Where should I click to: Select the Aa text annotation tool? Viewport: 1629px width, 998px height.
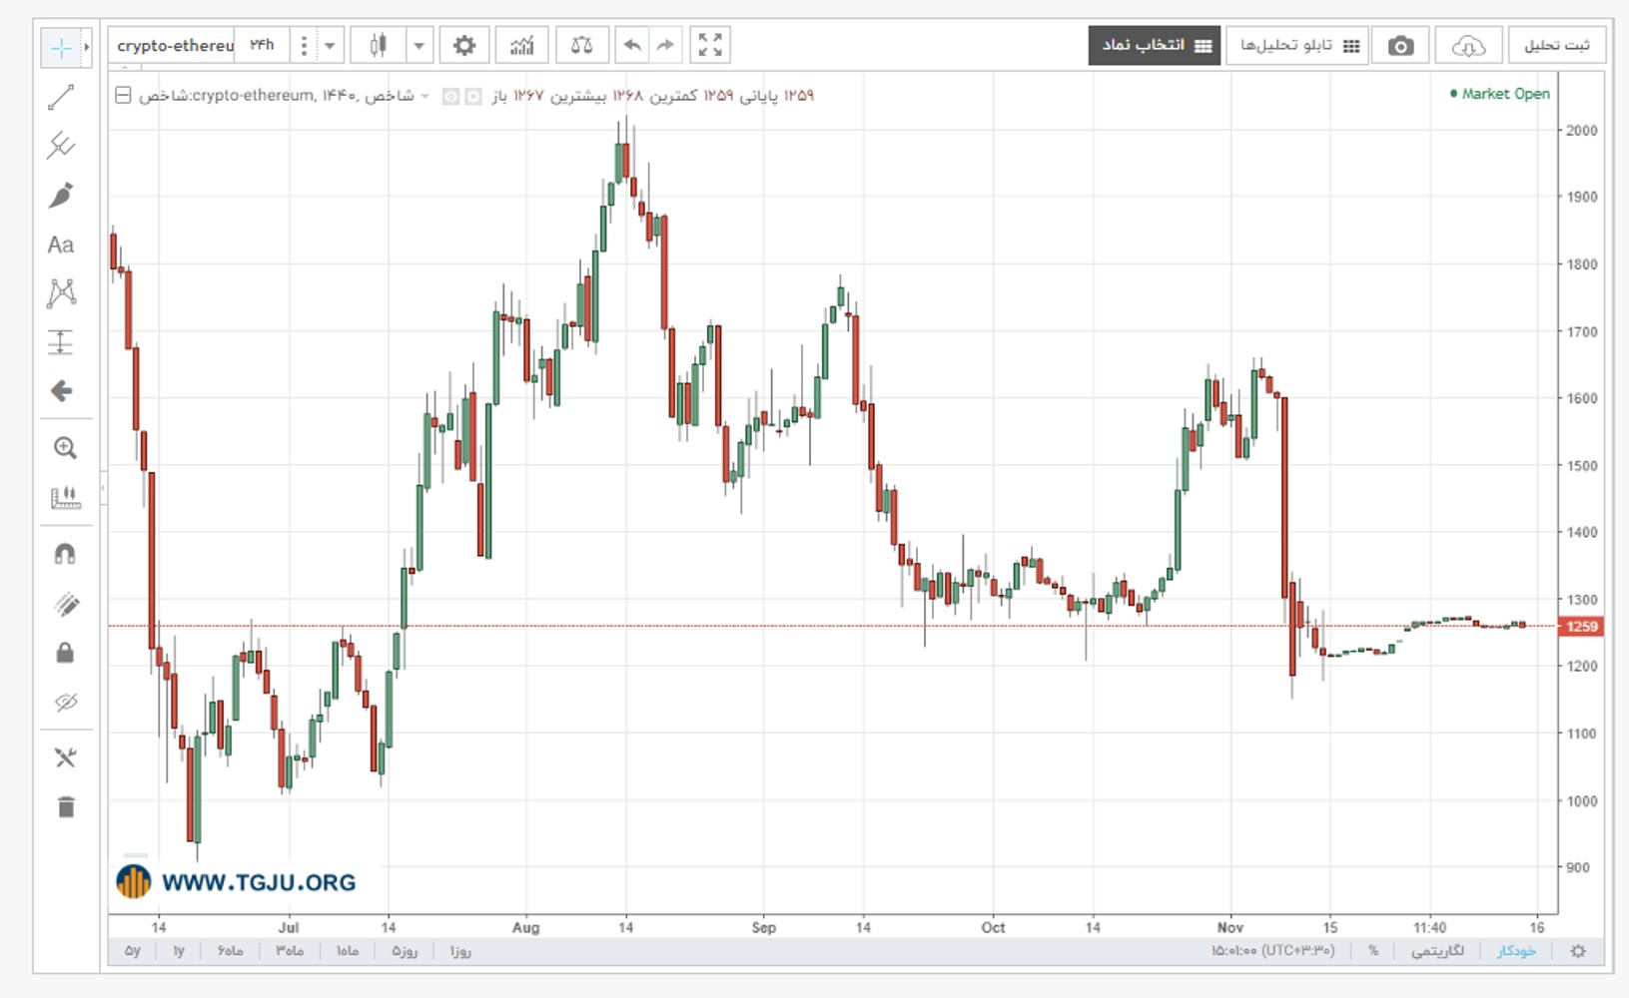click(61, 245)
